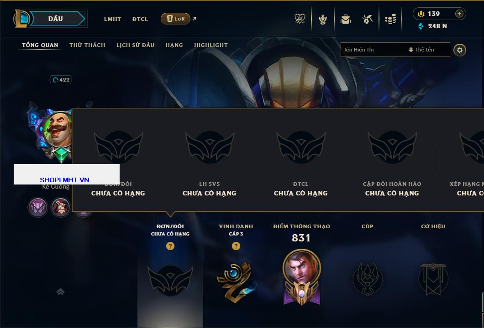Select the ĐTCL game menu

coord(140,19)
